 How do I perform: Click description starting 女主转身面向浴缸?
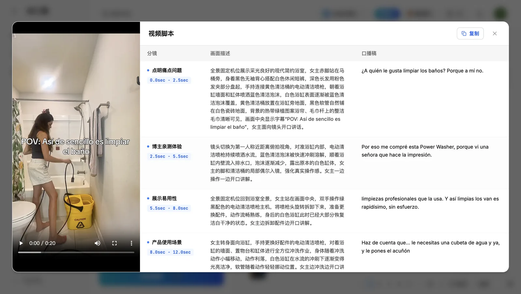click(277, 255)
